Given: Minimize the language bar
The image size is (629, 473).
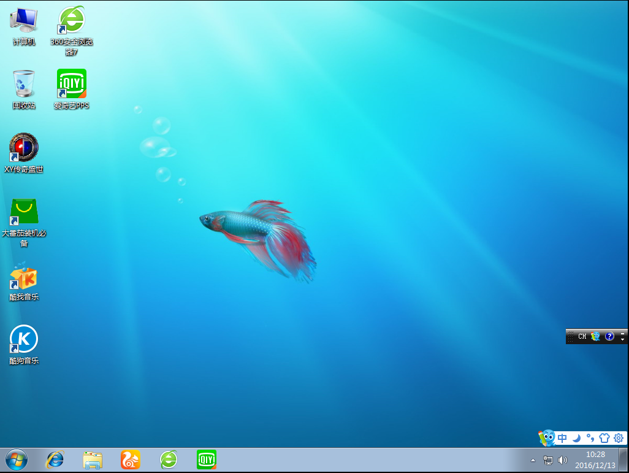Looking at the screenshot, I should click(x=623, y=333).
